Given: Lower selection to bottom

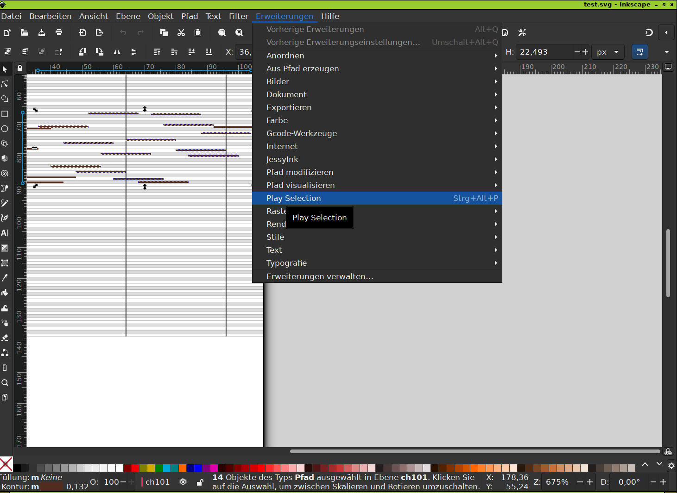Looking at the screenshot, I should 209,52.
